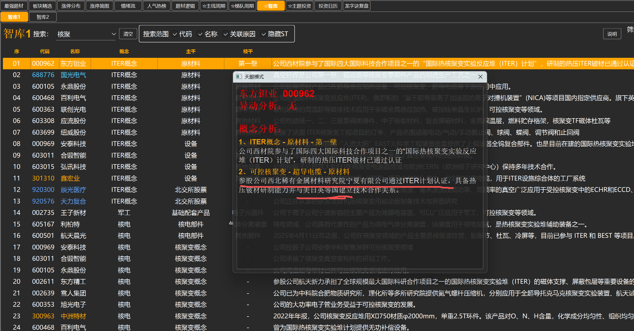This screenshot has width=634, height=331.
Task: Toggle the 代码 search scope checkbox
Action: pyautogui.click(x=175, y=34)
